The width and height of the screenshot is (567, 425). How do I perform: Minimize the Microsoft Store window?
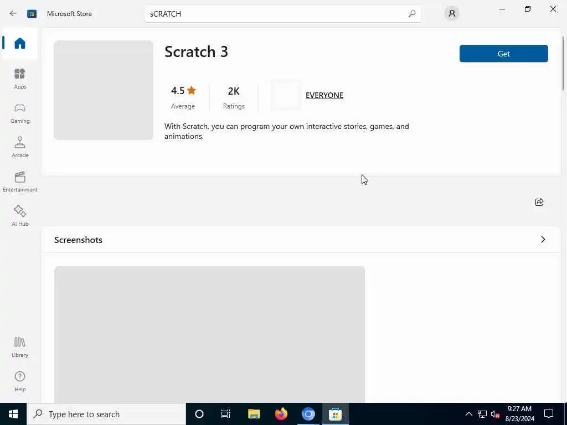(502, 9)
